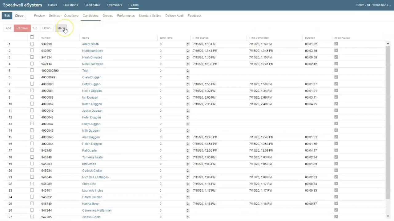The height and width of the screenshot is (221, 394).
Task: Open the Examiners menu
Action: (114, 5)
